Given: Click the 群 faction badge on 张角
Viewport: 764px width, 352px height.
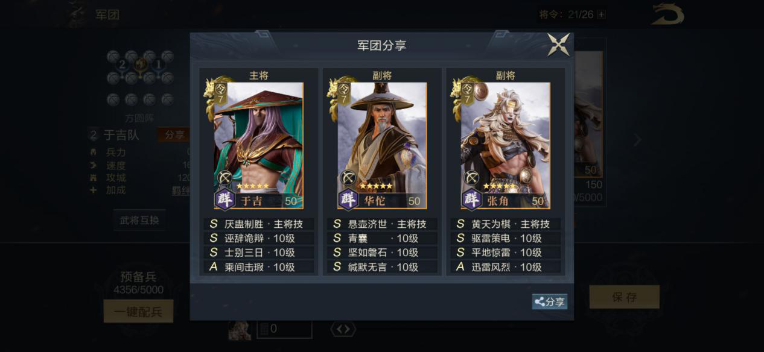Looking at the screenshot, I should [471, 200].
